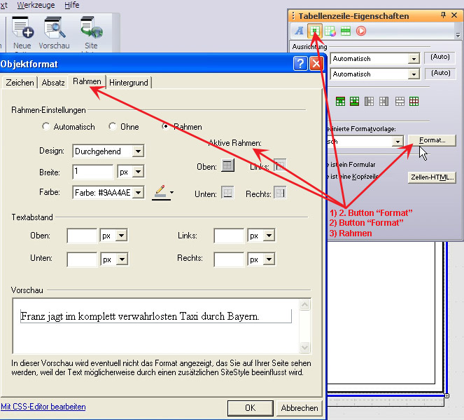Toggle the Oben active border button
Image resolution: width=464 pixels, height=420 pixels.
(227, 165)
